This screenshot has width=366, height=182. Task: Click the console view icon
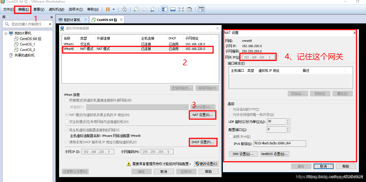pos(201,9)
